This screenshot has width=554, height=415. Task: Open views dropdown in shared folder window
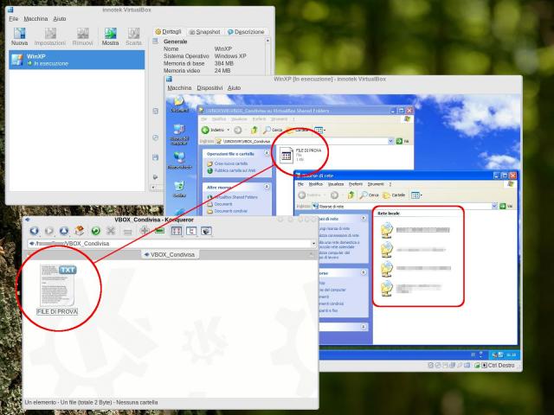click(x=320, y=131)
